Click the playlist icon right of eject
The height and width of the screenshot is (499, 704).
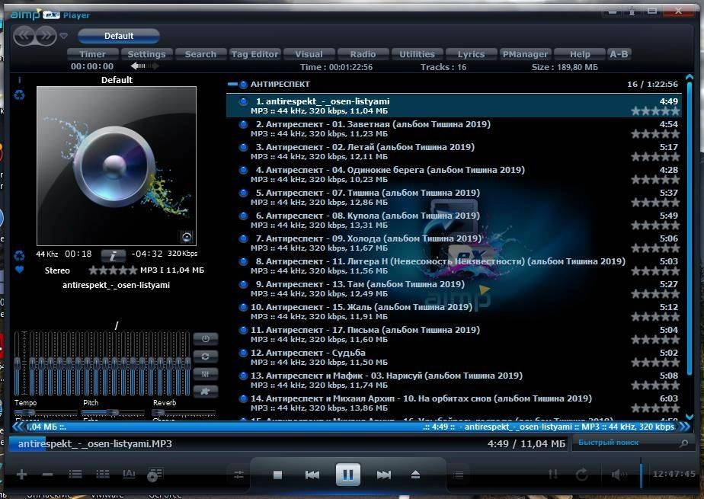(458, 475)
